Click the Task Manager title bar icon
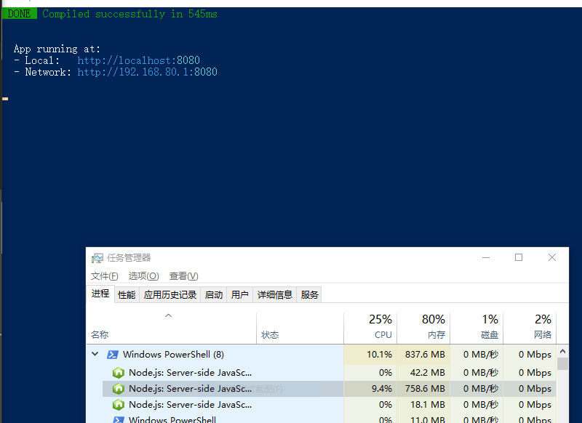 (97, 258)
